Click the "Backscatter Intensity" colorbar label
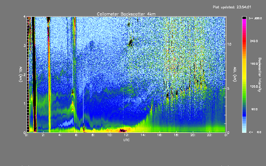Viewport: 266px width, 166px height. [x=260, y=75]
